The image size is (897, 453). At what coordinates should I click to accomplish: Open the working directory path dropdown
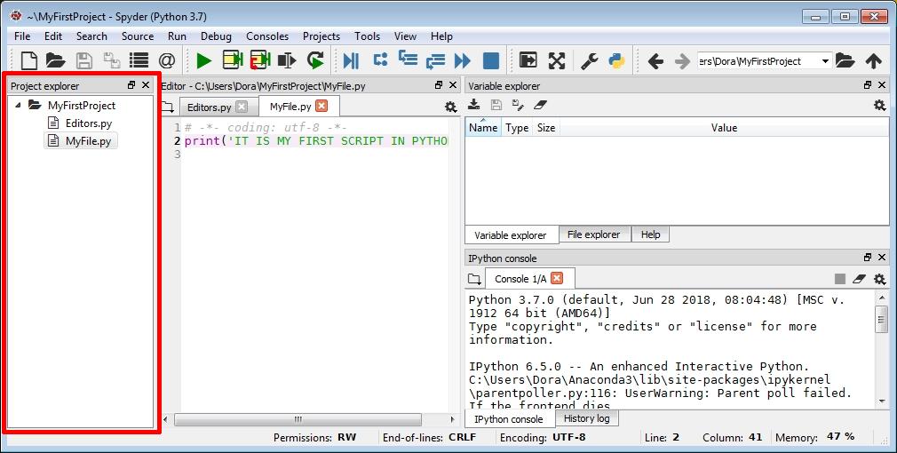click(x=825, y=61)
